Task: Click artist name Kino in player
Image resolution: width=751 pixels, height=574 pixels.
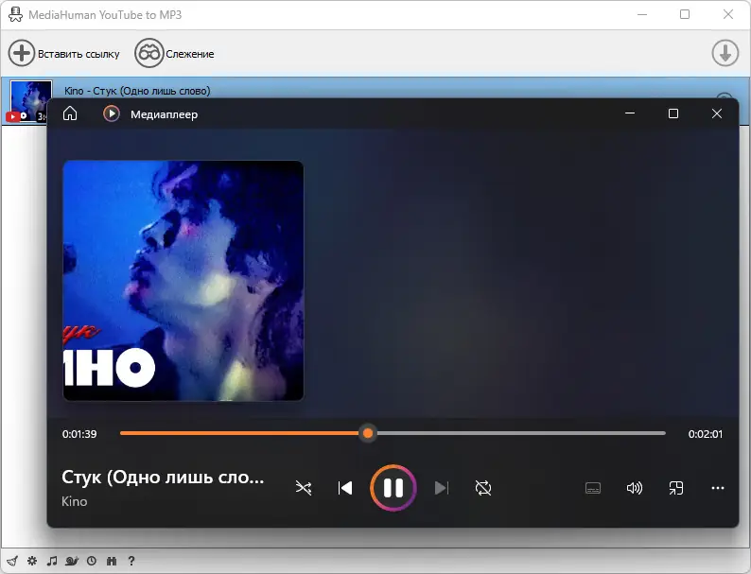Action: 74,501
